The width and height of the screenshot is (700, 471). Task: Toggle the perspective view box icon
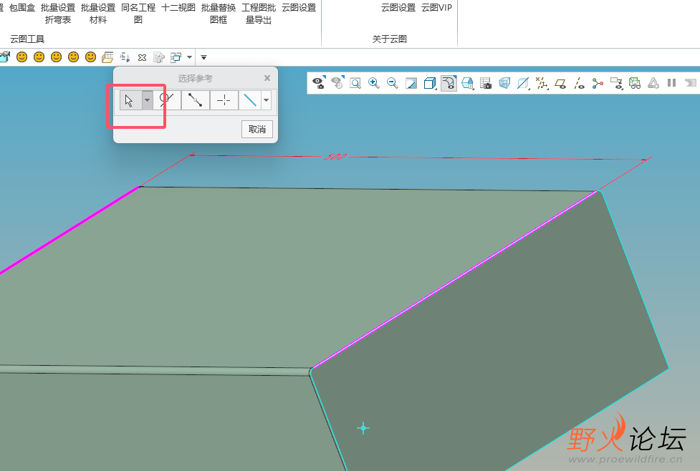504,83
